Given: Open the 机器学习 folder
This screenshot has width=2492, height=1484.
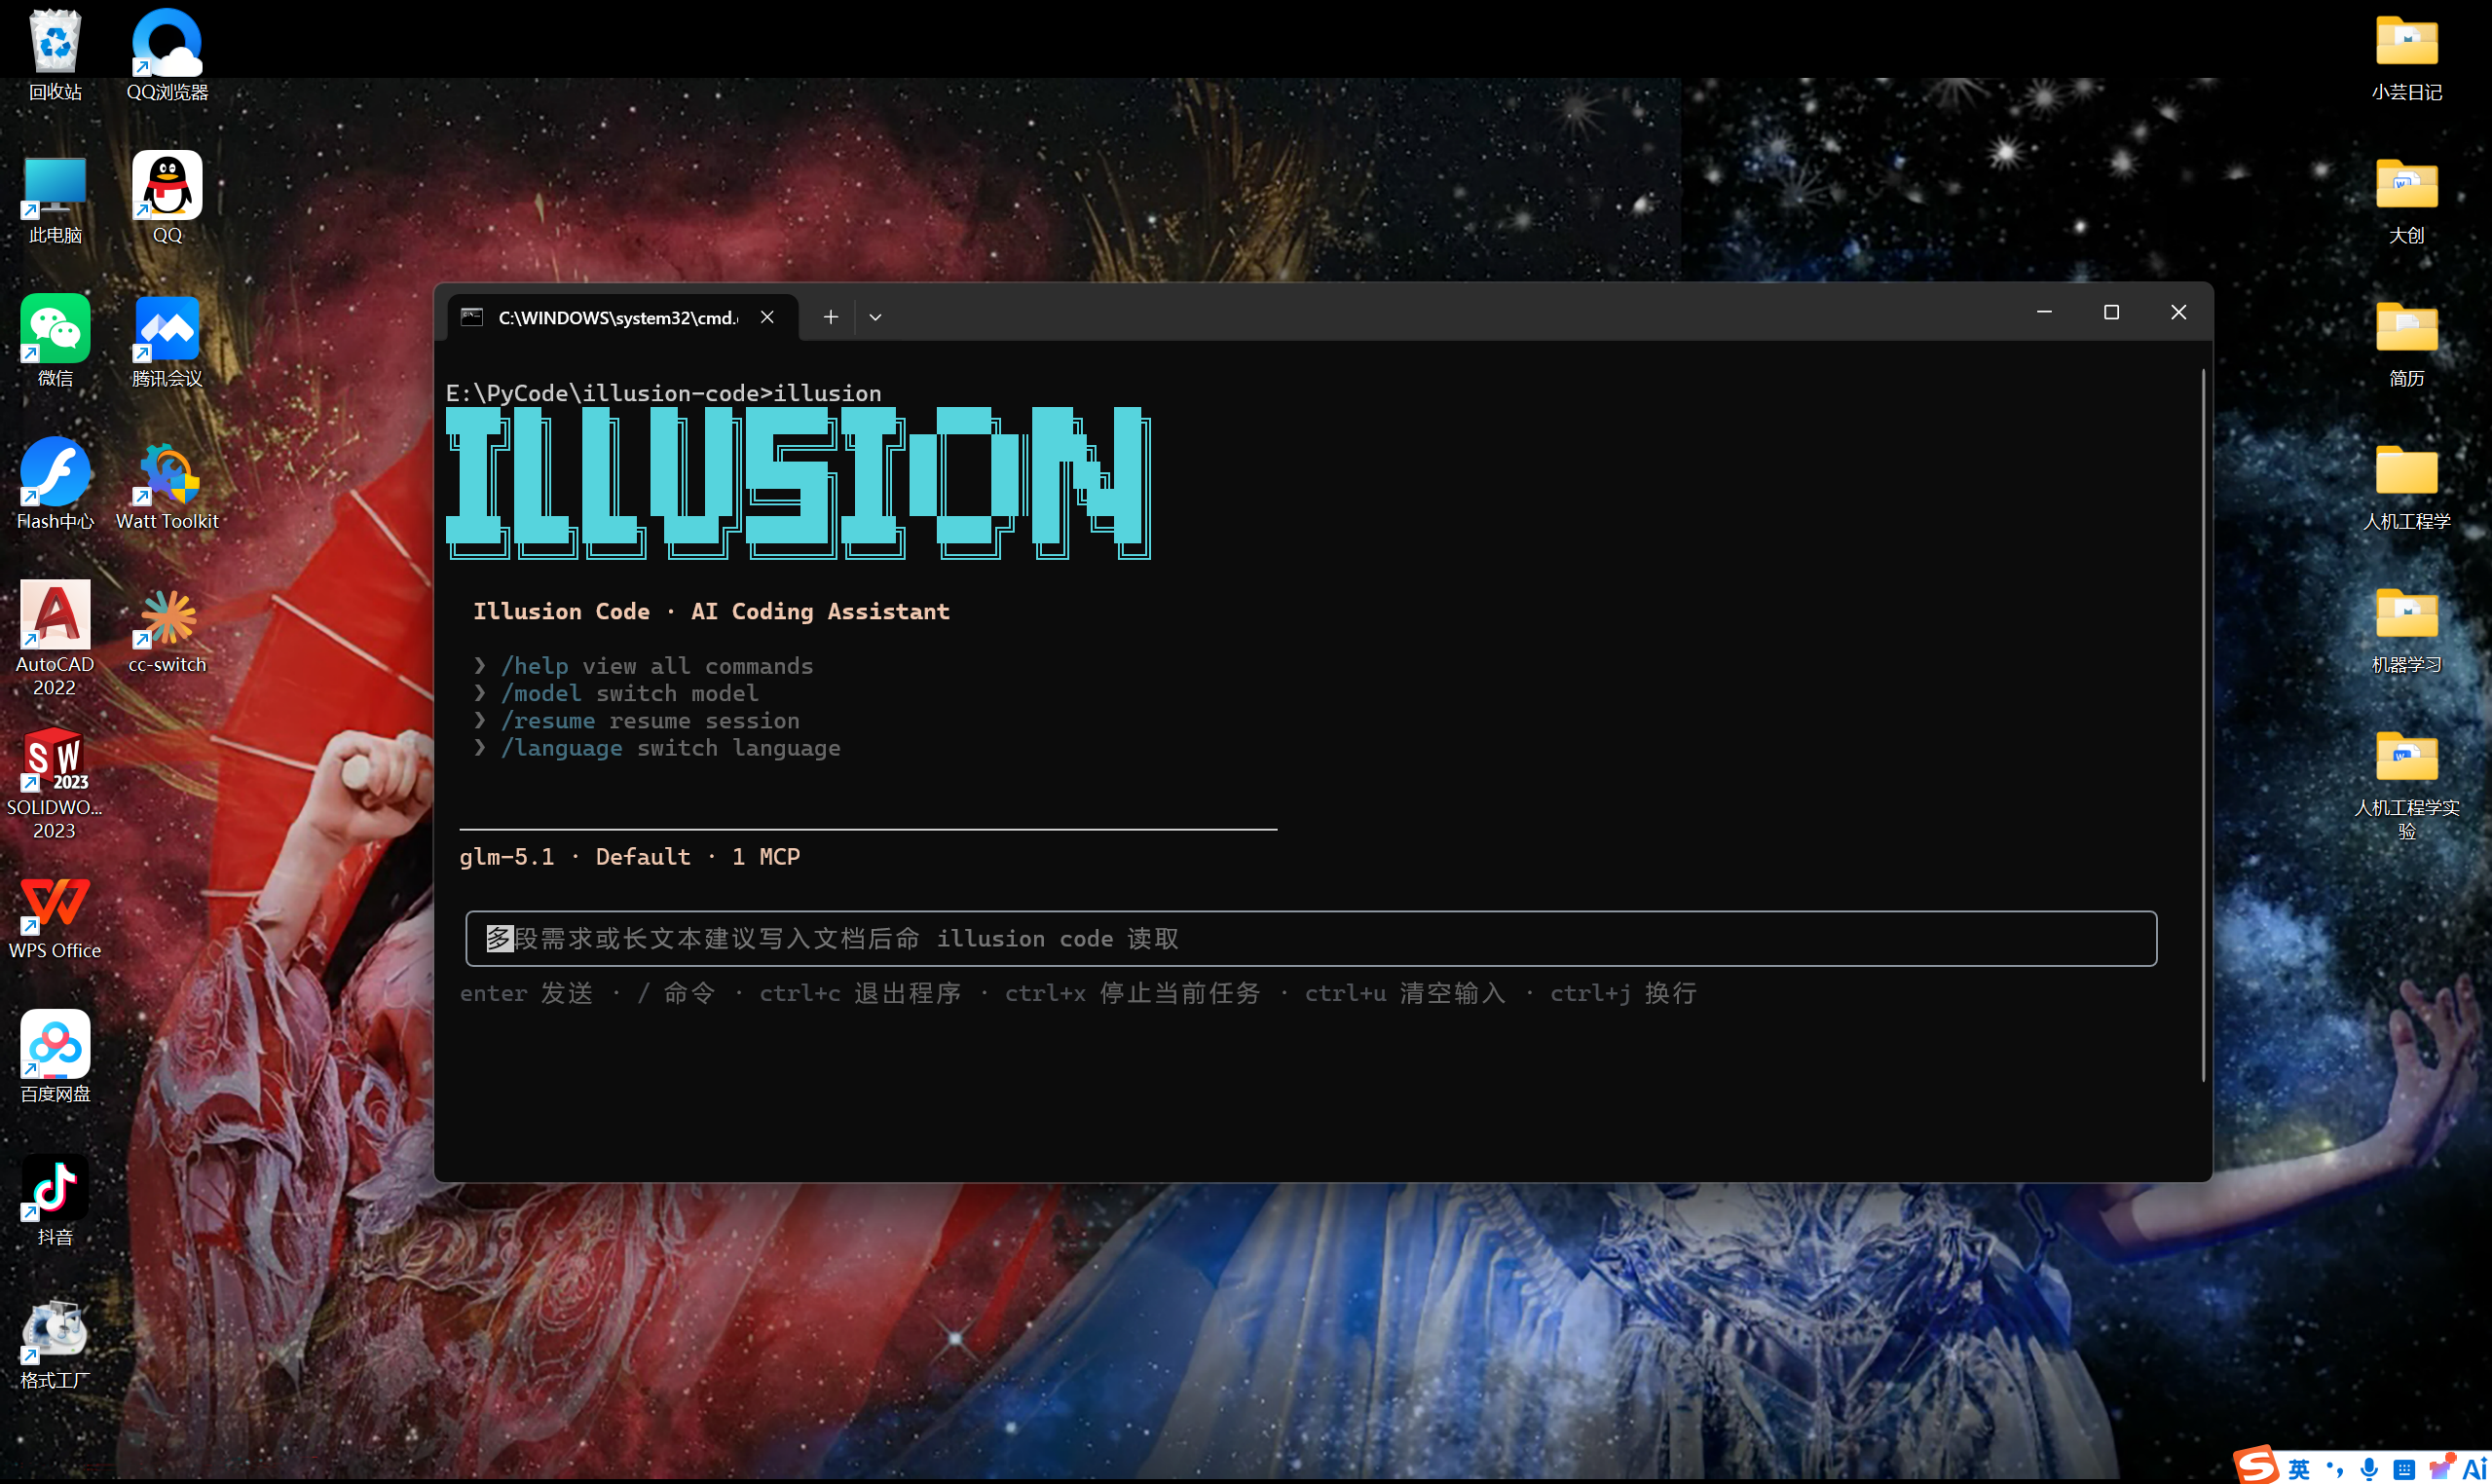Looking at the screenshot, I should click(x=2406, y=628).
